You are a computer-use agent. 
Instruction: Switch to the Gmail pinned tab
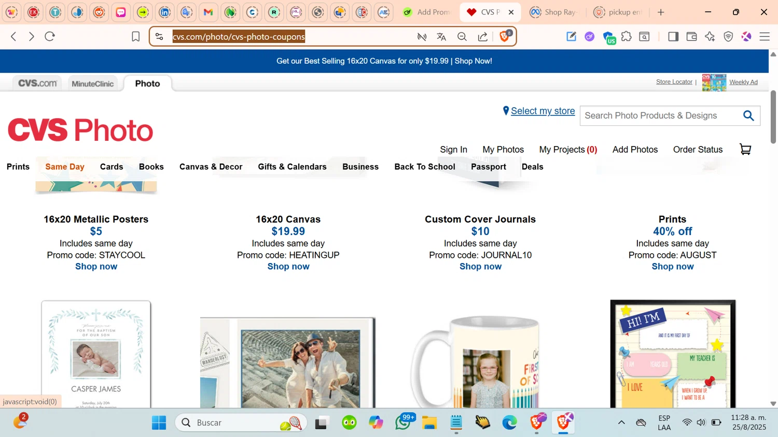tap(209, 12)
